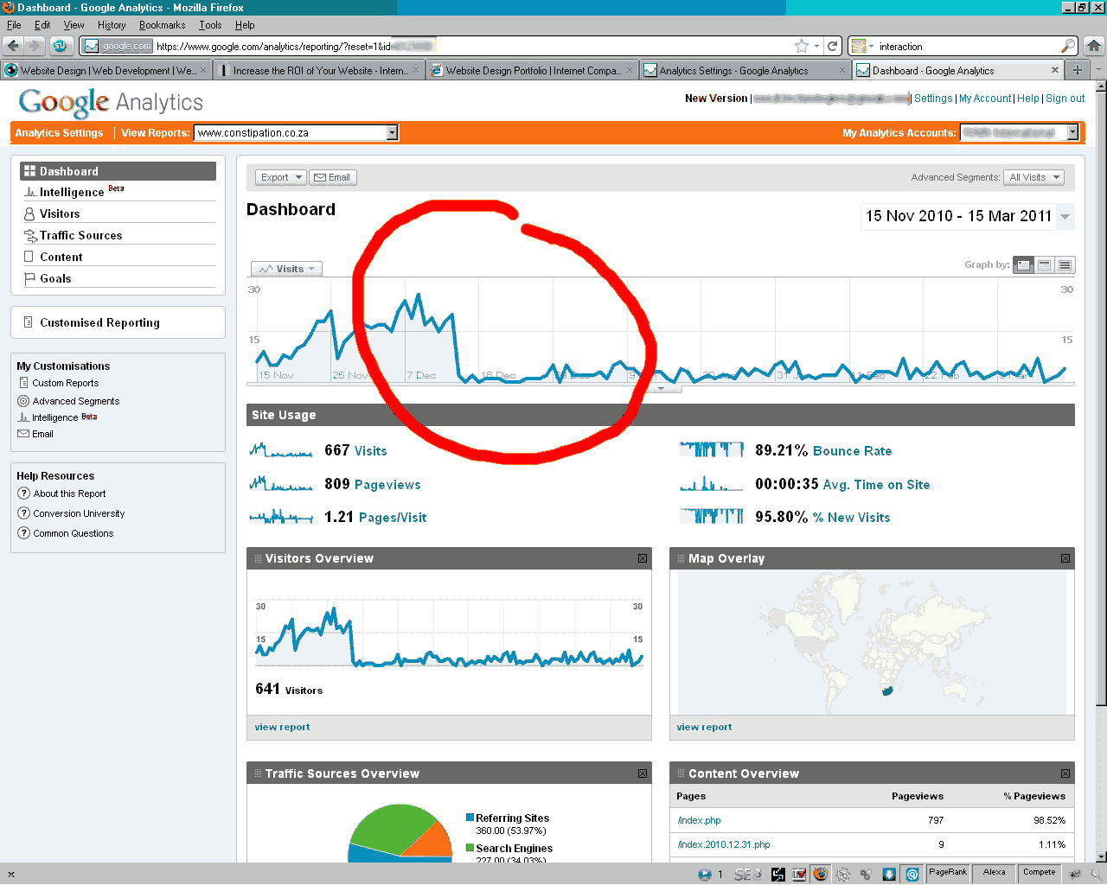This screenshot has height=885, width=1107.
Task: Click the SEO status bar icon
Action: click(x=747, y=875)
